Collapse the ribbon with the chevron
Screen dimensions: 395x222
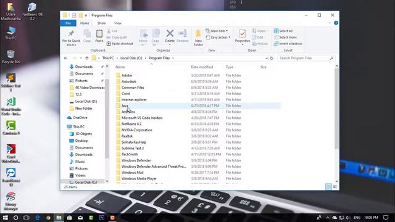pos(330,23)
